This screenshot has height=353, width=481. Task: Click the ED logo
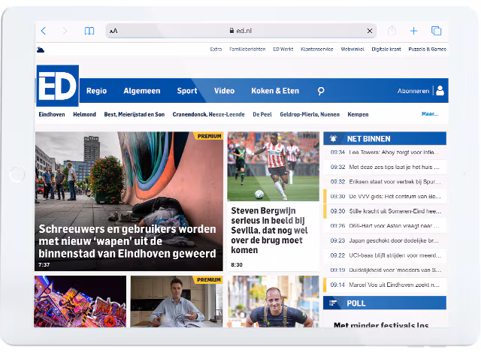click(57, 86)
